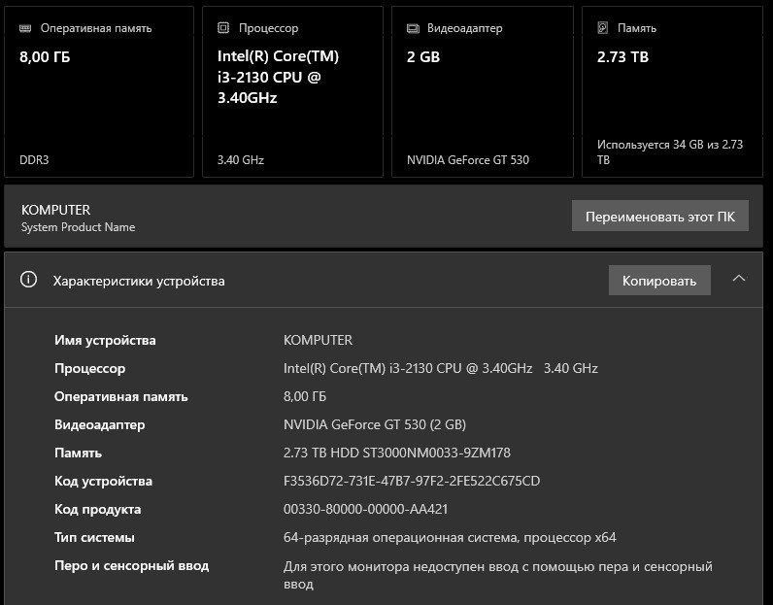
Task: Select the Процессор row label in specs
Action: [x=89, y=369]
